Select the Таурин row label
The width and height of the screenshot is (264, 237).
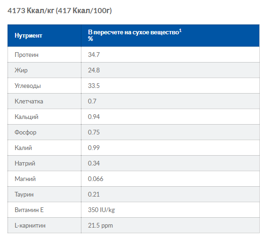(24, 194)
